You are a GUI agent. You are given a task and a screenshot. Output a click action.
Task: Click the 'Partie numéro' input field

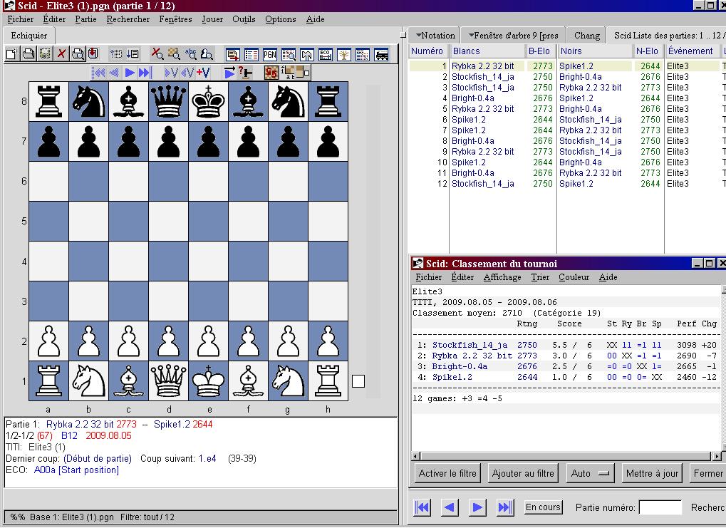click(660, 507)
